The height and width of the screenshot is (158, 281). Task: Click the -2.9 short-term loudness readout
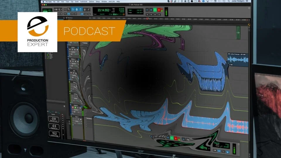point(54,119)
